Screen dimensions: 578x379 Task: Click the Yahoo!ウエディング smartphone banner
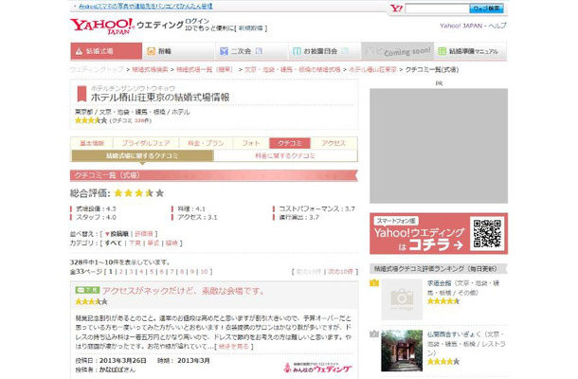(439, 233)
